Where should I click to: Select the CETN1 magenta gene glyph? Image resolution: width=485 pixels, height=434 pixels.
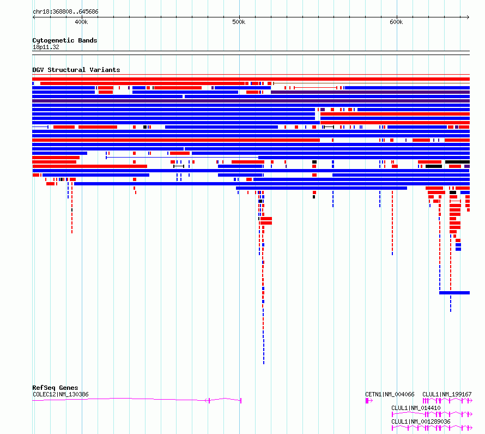pos(369,401)
